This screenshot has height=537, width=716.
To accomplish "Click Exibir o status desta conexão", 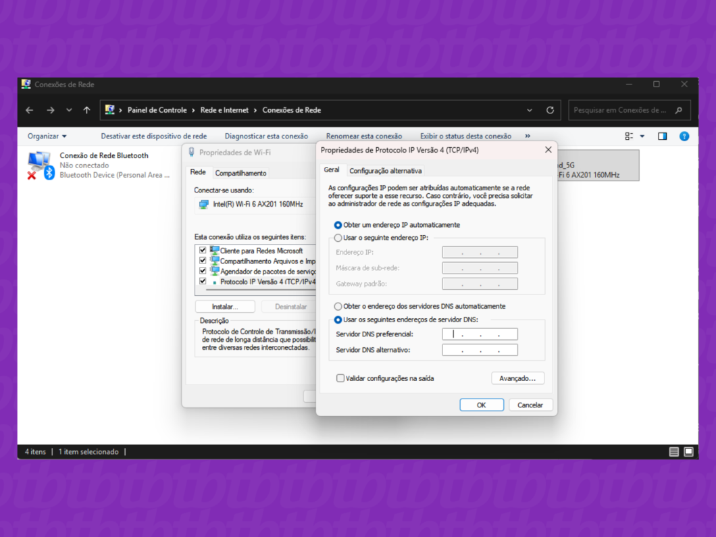I will click(466, 136).
